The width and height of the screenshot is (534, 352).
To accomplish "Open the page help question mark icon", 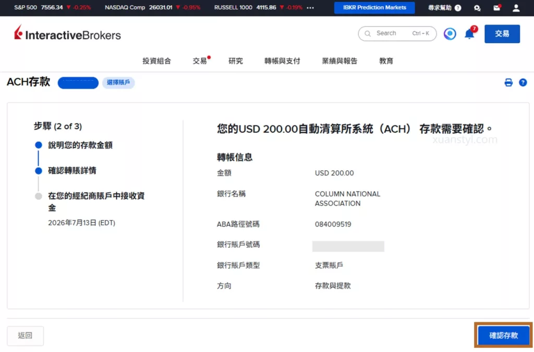I will coord(523,82).
